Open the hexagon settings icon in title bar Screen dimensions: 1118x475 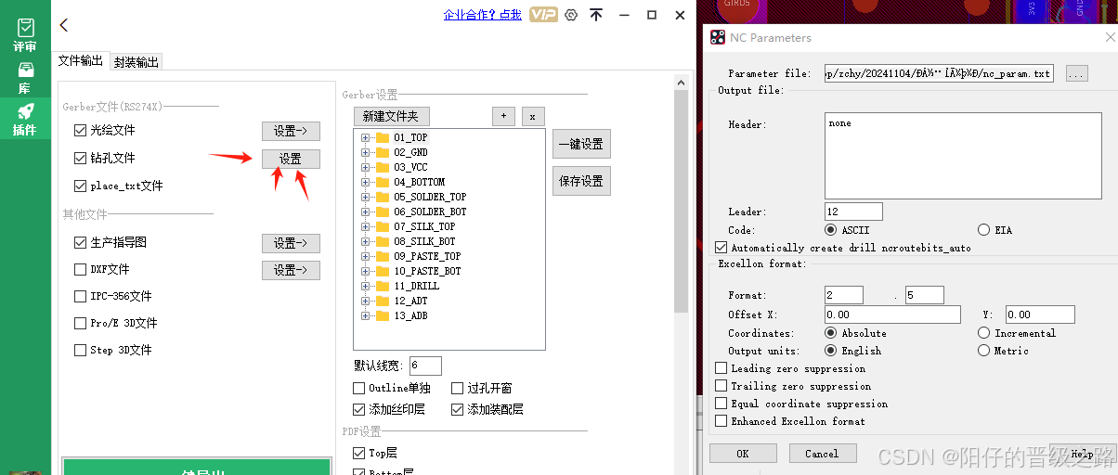[x=571, y=15]
